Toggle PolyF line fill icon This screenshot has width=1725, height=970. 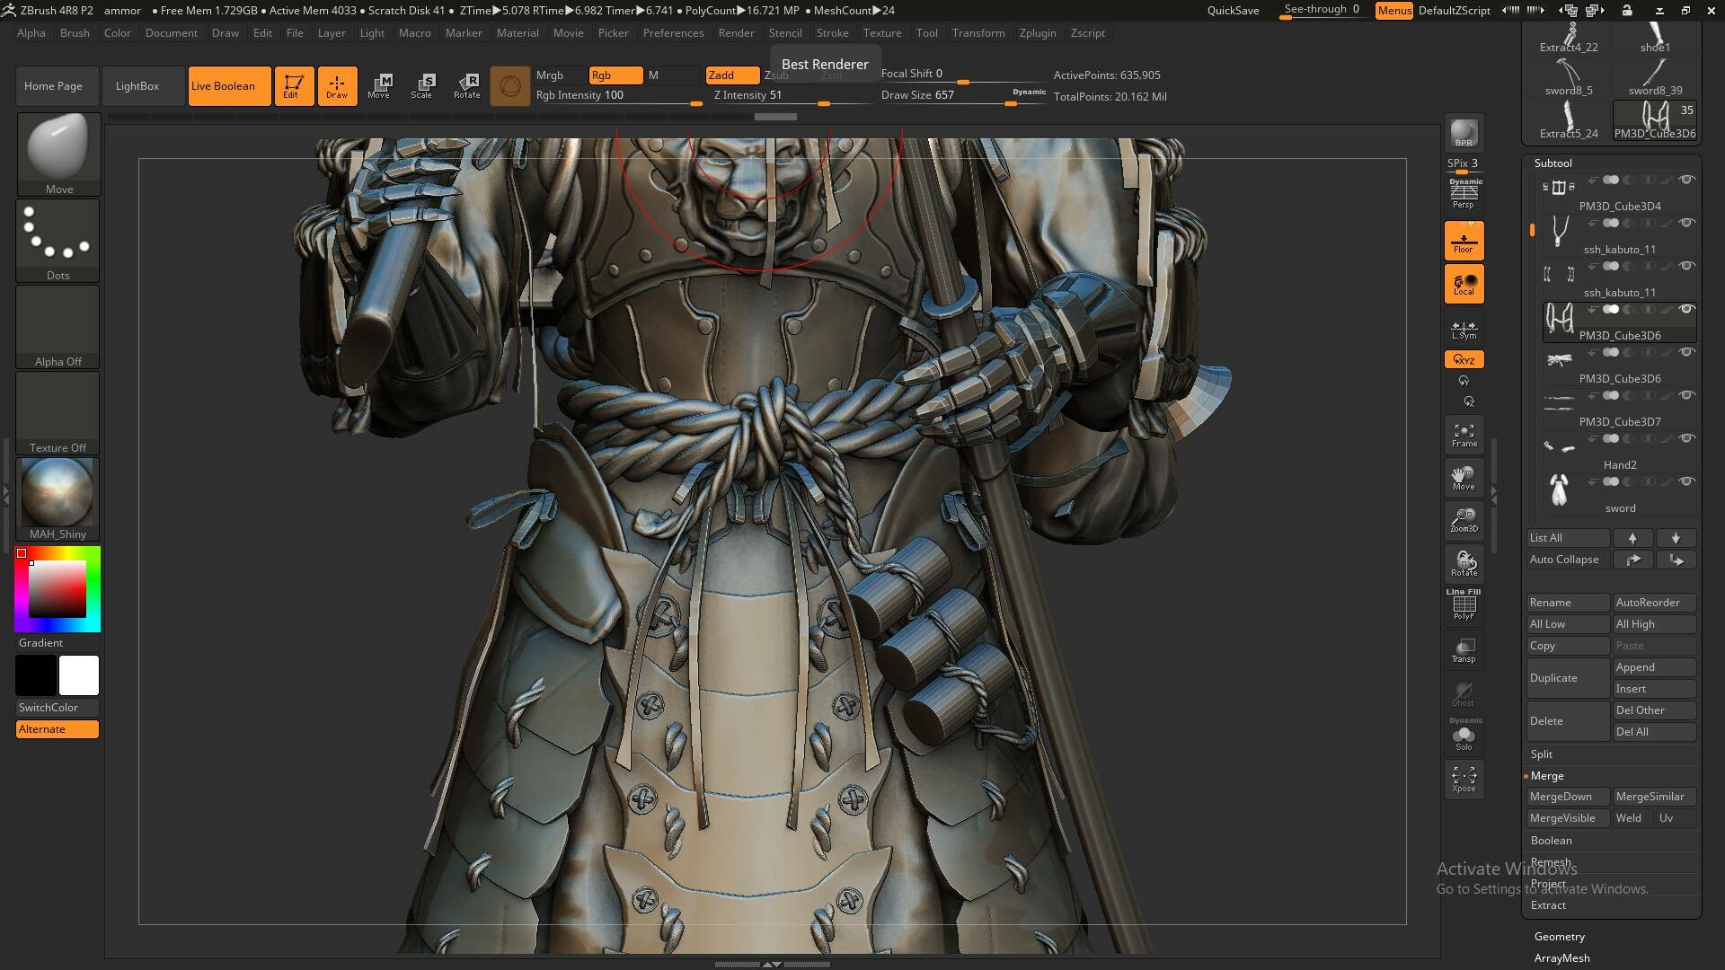coord(1464,606)
